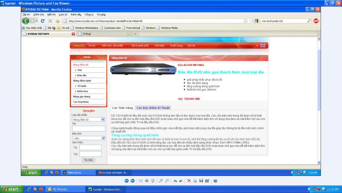Click the Liên hệ navigation link

pos(191,45)
